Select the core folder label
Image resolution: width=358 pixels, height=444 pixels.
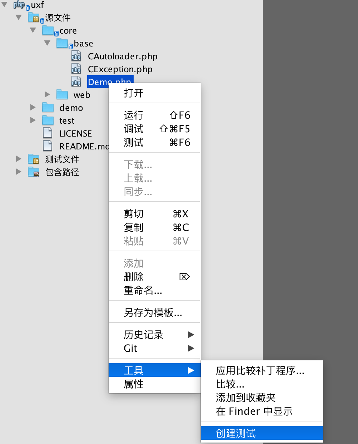tap(68, 31)
